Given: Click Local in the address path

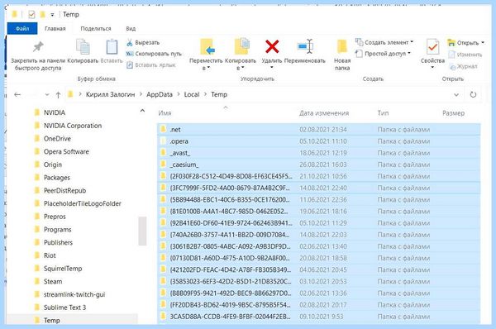Looking at the screenshot, I should (x=192, y=94).
